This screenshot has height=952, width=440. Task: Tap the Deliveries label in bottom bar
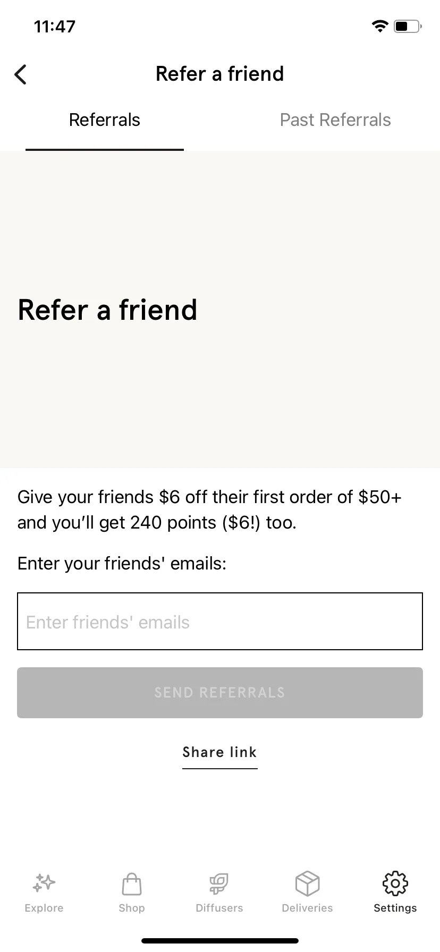[307, 908]
